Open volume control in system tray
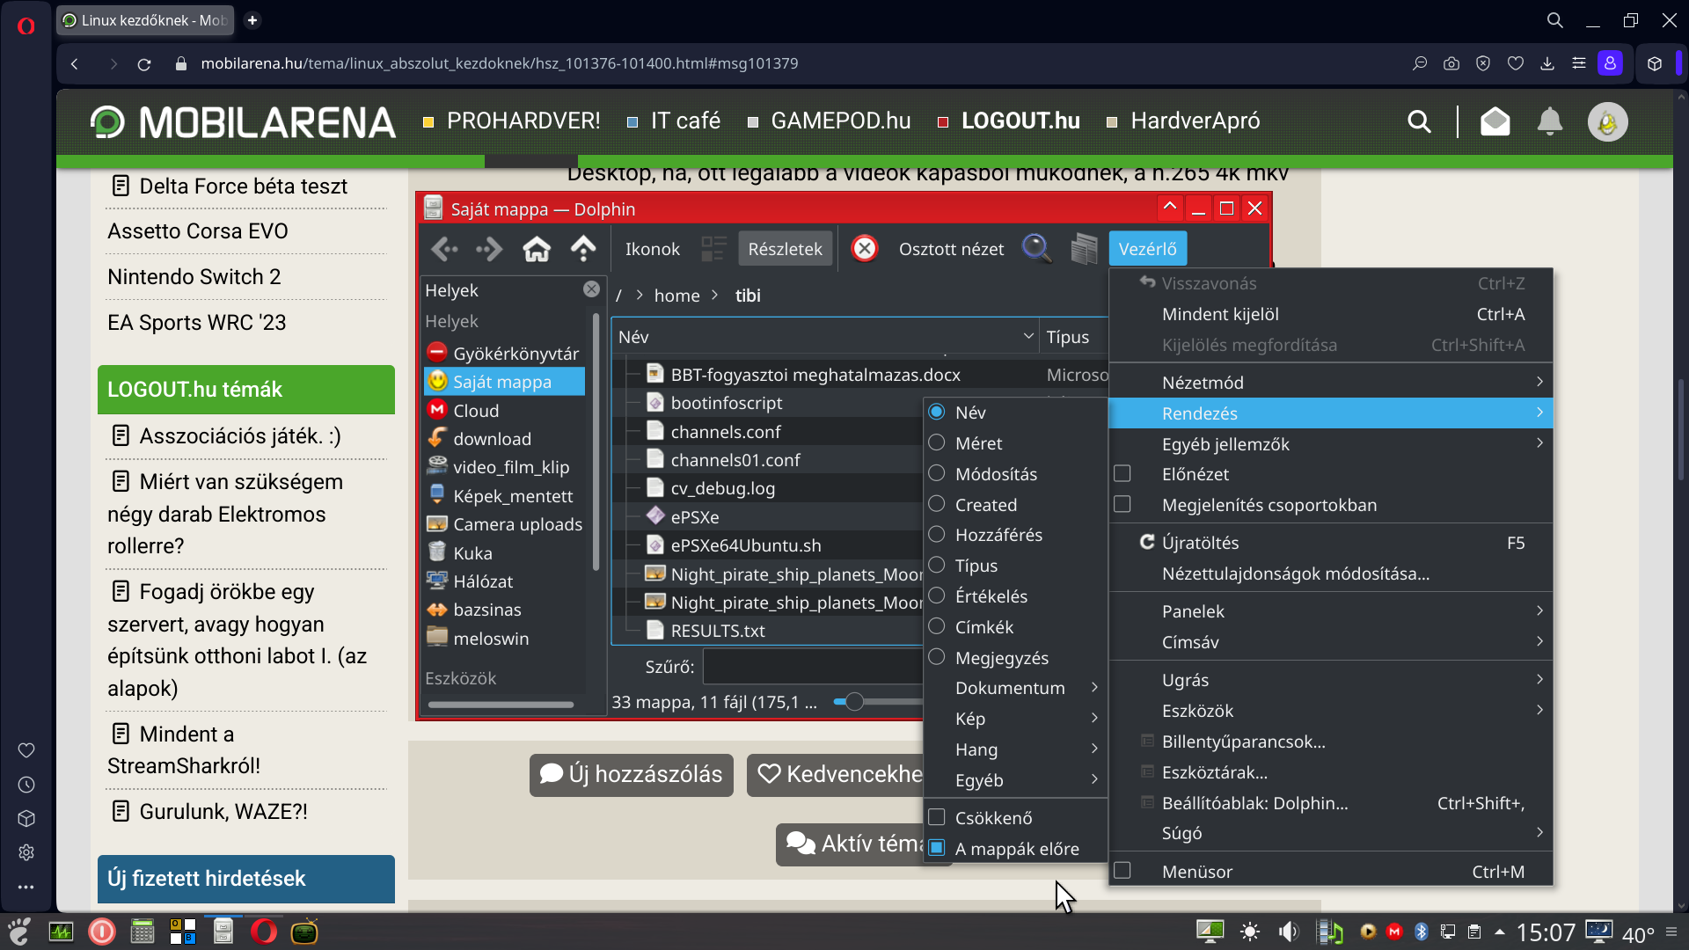This screenshot has width=1689, height=950. pos(1289,932)
